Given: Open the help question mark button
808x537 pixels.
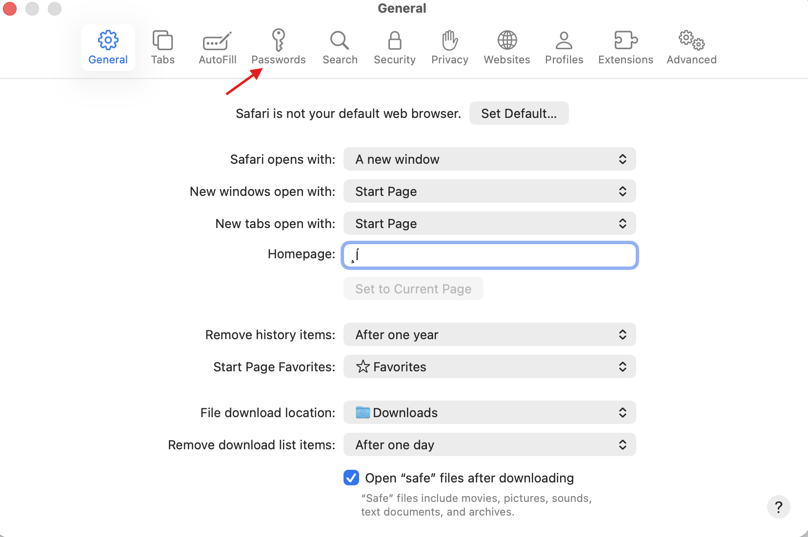Looking at the screenshot, I should (778, 507).
